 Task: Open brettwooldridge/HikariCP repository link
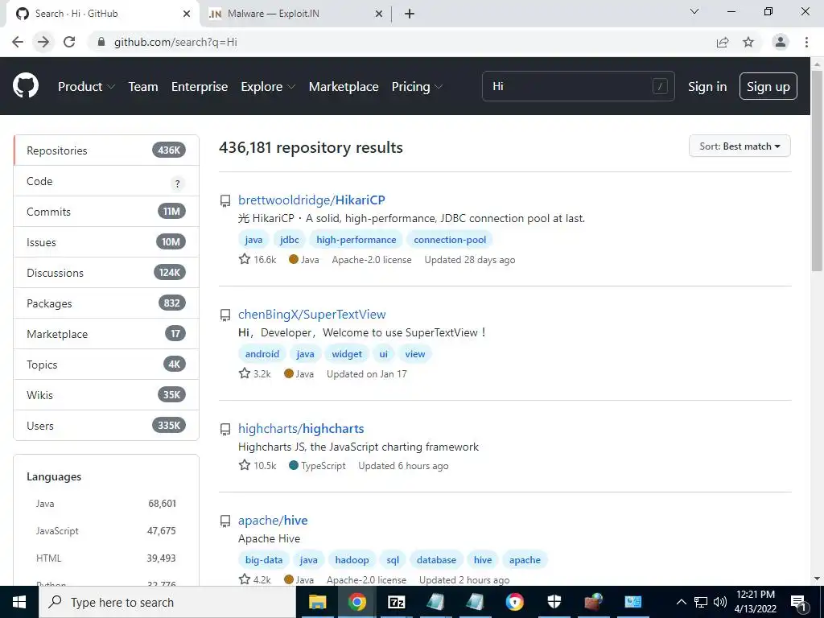click(x=311, y=200)
